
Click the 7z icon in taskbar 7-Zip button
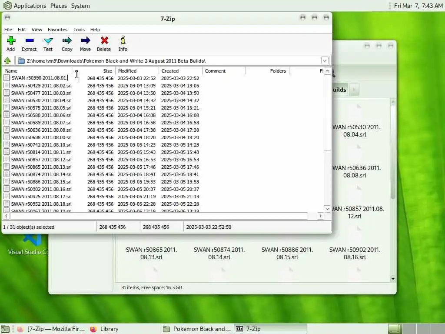coord(239,329)
